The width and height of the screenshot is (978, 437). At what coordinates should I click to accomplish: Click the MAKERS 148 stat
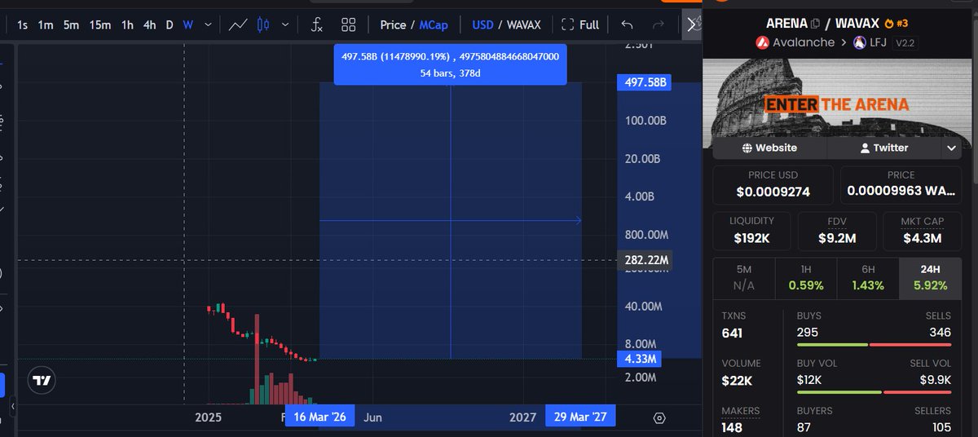click(741, 419)
